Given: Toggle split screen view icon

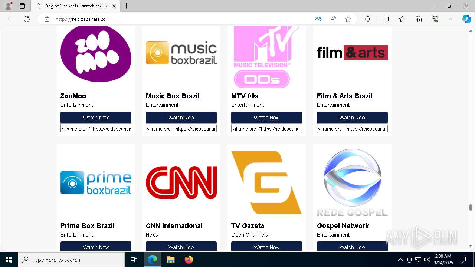Looking at the screenshot, I should pyautogui.click(x=386, y=19).
